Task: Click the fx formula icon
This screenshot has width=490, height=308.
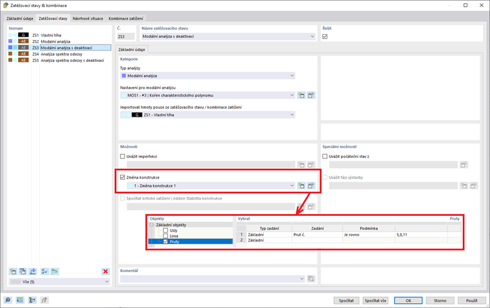Action: [x=44, y=300]
